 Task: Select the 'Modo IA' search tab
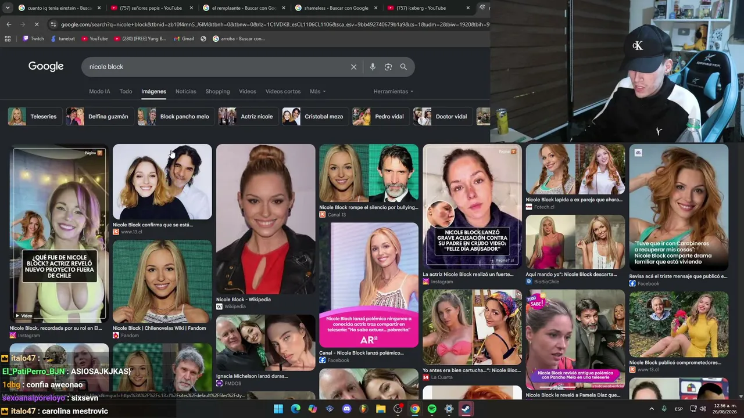99,91
